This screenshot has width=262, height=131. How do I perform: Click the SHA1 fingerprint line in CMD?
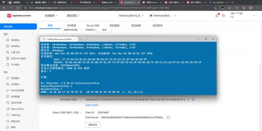[100, 59]
